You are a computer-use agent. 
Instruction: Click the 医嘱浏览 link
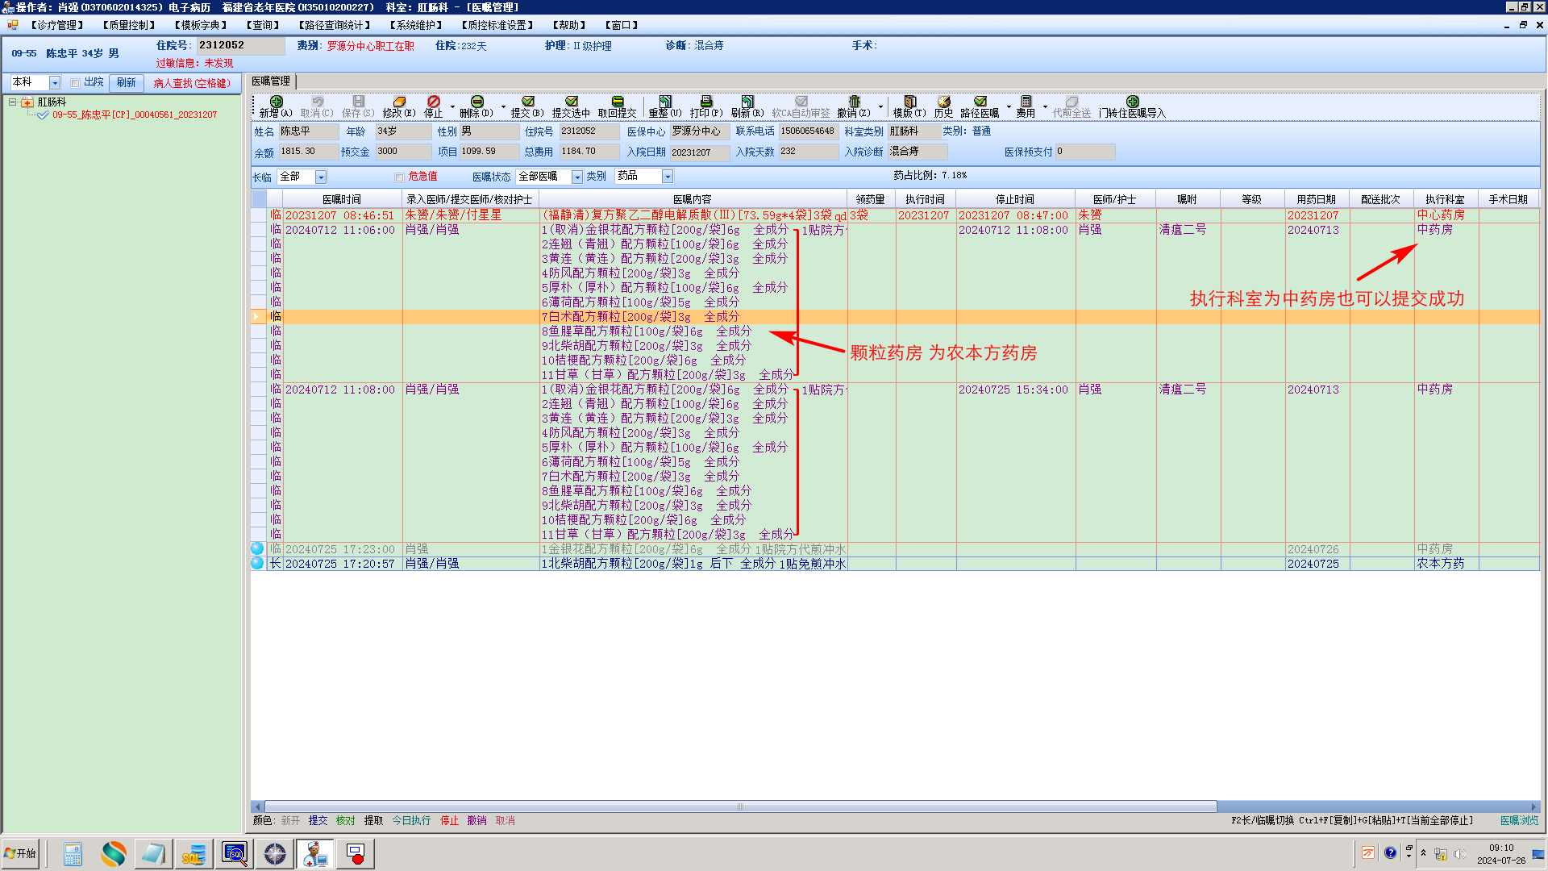click(1518, 820)
